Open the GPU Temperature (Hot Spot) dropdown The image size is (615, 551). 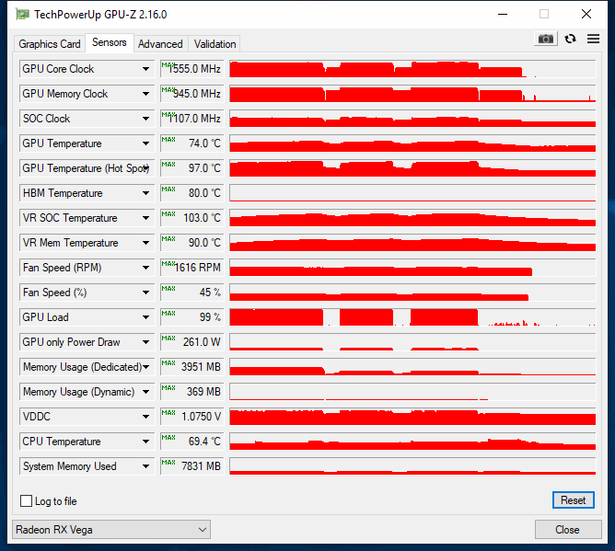[x=145, y=168]
